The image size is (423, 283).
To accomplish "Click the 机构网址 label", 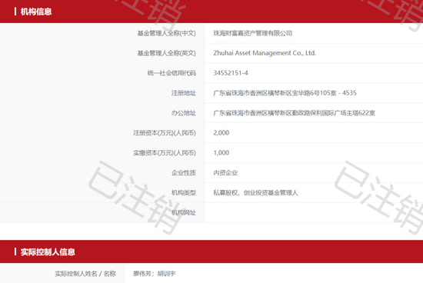I will 184,213.
